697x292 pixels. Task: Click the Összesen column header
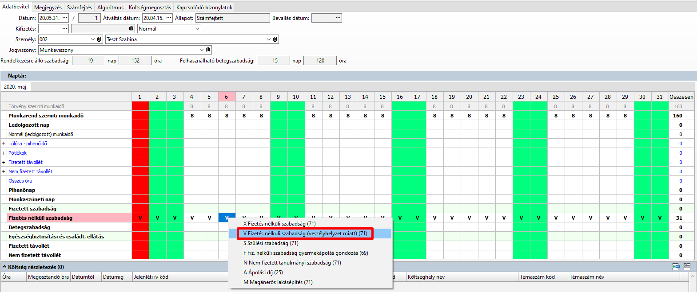point(681,97)
